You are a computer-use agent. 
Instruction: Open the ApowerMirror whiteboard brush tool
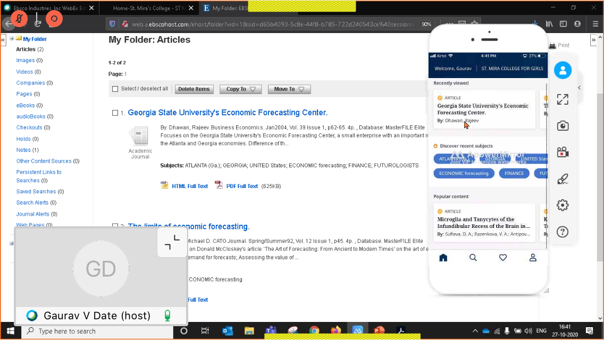click(563, 179)
